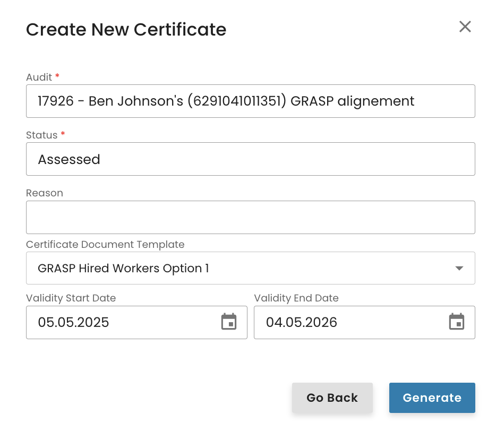496x431 pixels.
Task: Click the end date text 04.05.2026
Action: point(302,322)
